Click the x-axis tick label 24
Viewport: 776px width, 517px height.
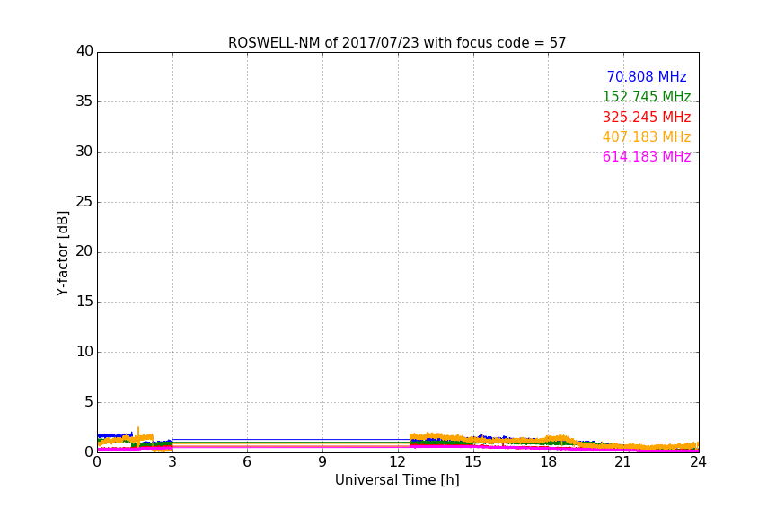[698, 462]
